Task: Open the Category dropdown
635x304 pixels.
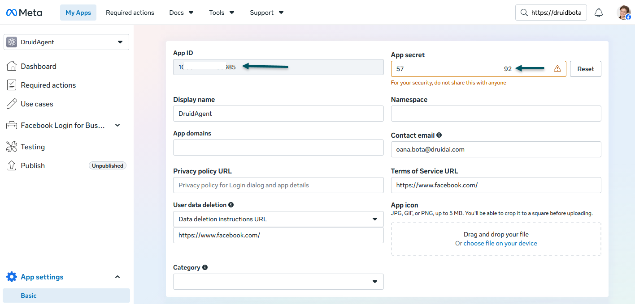Action: coord(278,282)
